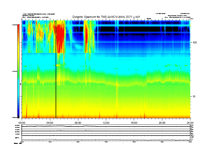Click the 10 frequency axis label
205x158 pixels.
(194, 97)
